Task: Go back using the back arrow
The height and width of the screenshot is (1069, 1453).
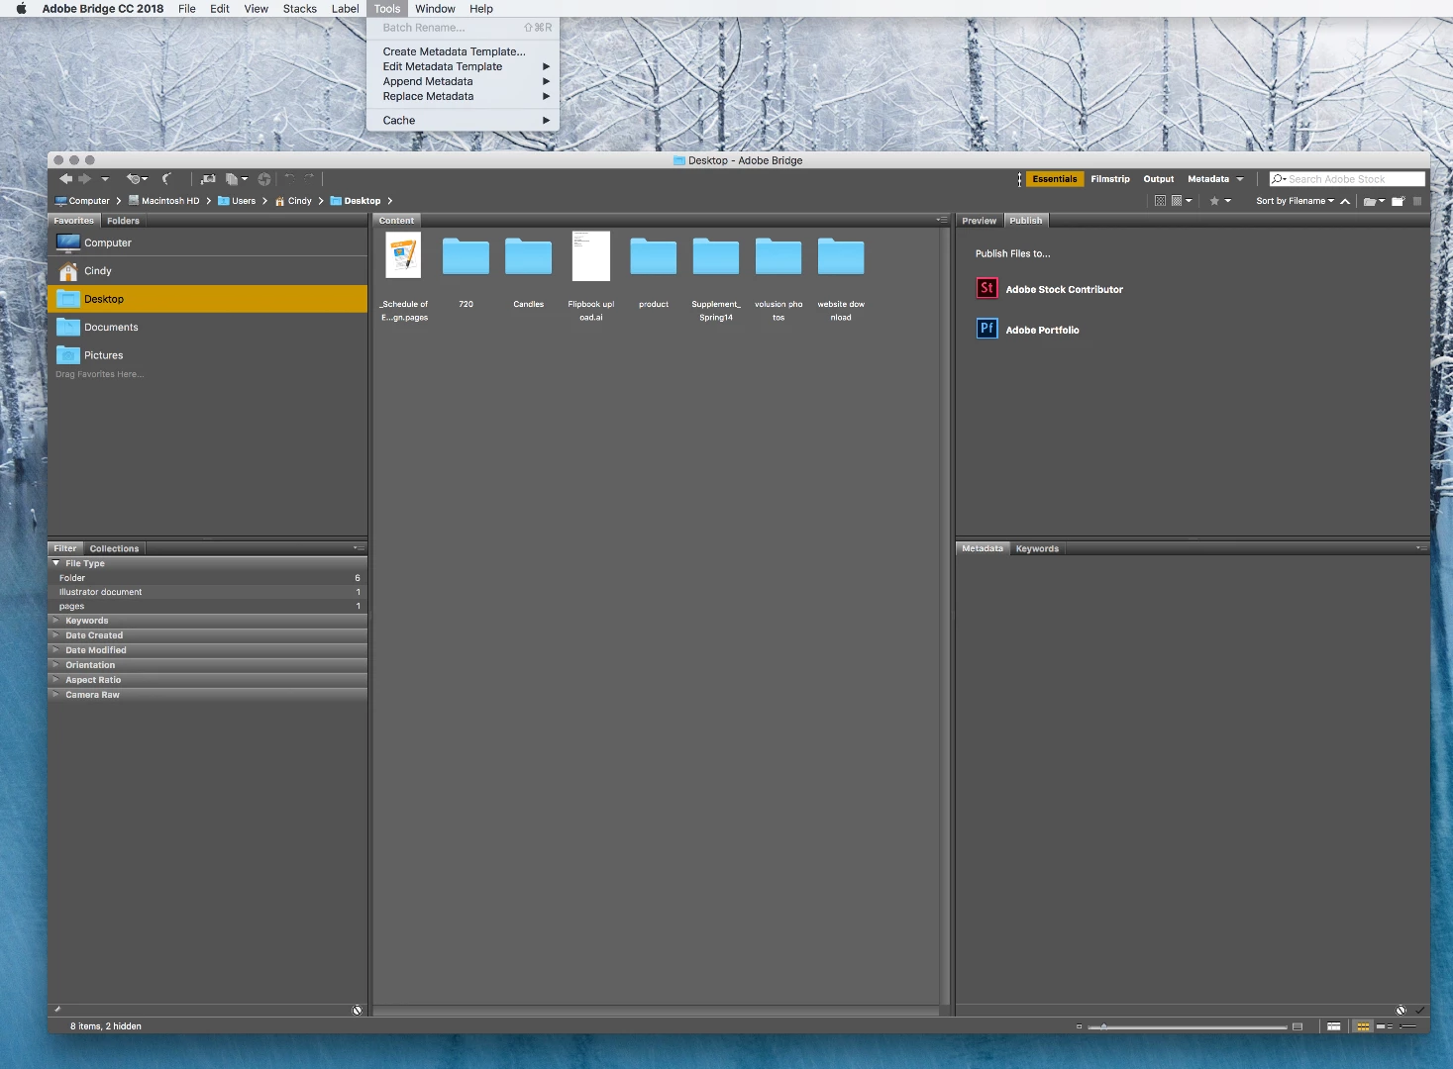Action: [65, 179]
